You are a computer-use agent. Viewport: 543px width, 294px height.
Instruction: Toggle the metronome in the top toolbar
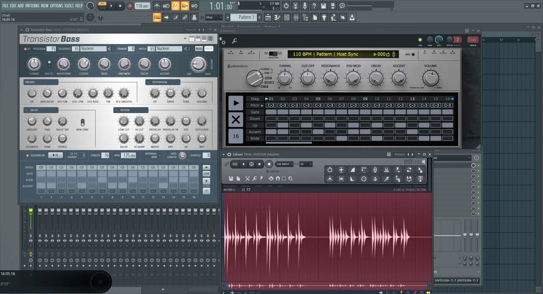157,6
